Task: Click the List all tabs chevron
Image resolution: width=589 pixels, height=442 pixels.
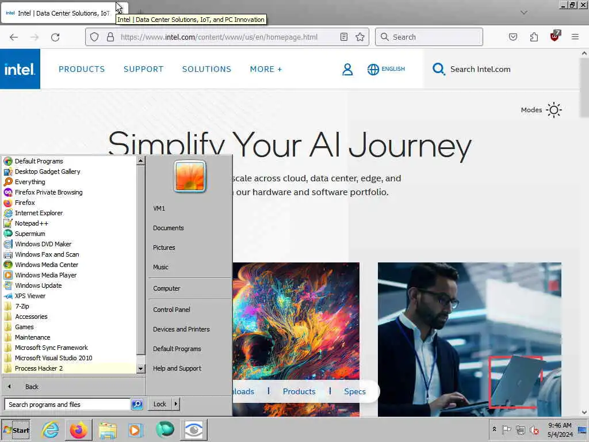Action: (523, 13)
